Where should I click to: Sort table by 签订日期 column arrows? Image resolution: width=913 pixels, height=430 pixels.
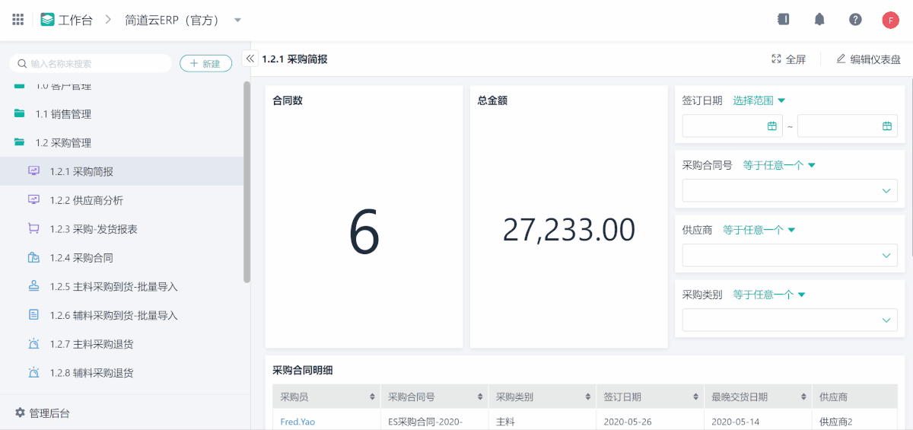tap(696, 397)
